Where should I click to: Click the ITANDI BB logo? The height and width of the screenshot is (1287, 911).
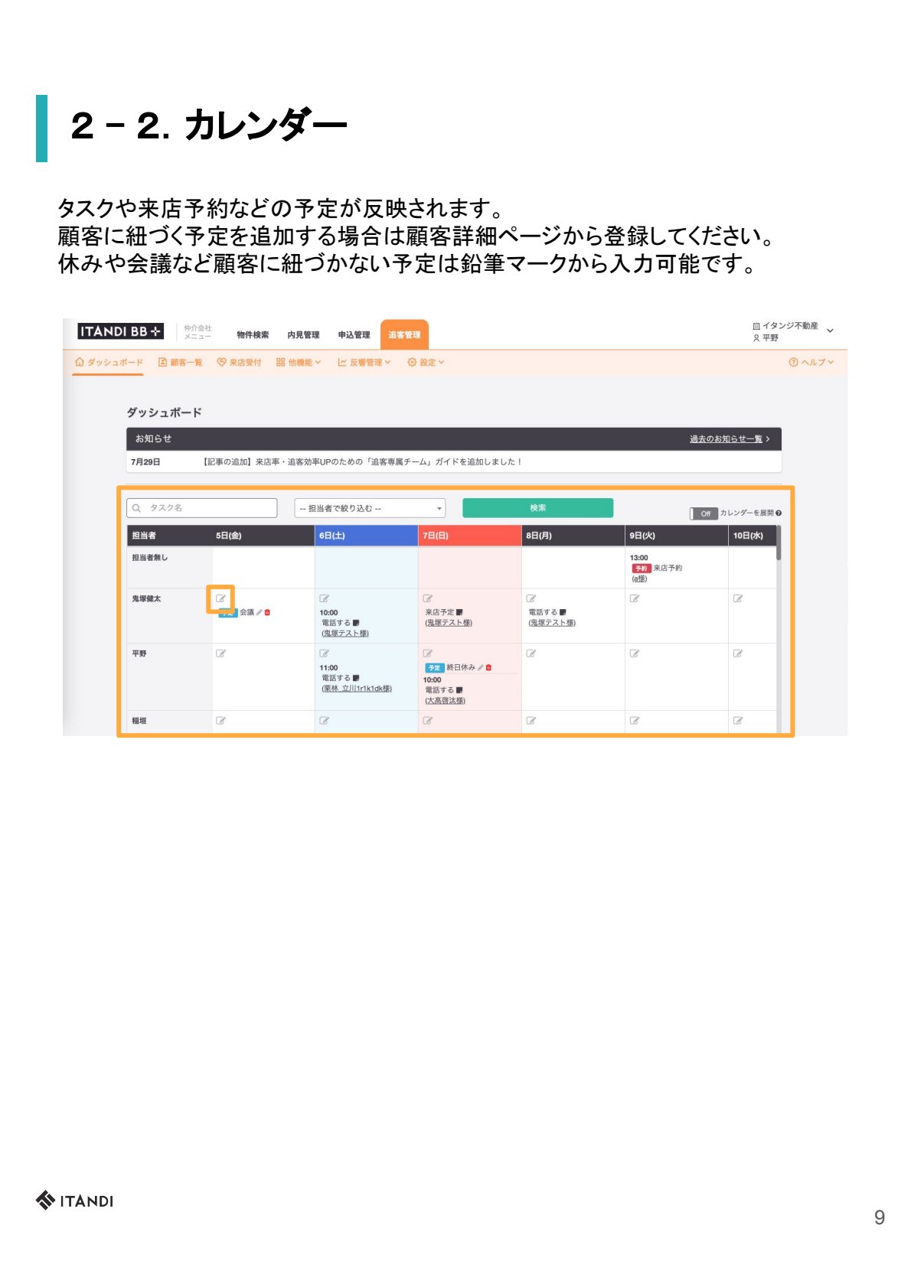pos(120,331)
